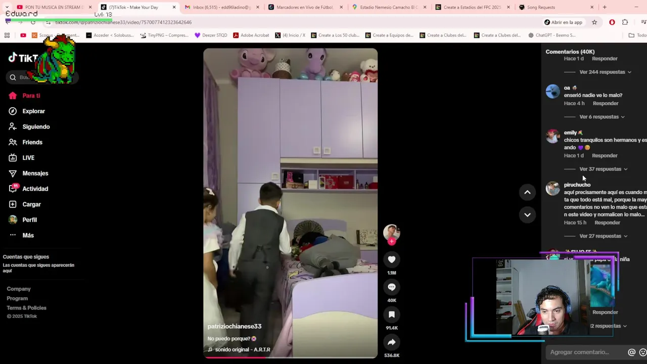
Task: Click the address bar URL
Action: coord(123,22)
